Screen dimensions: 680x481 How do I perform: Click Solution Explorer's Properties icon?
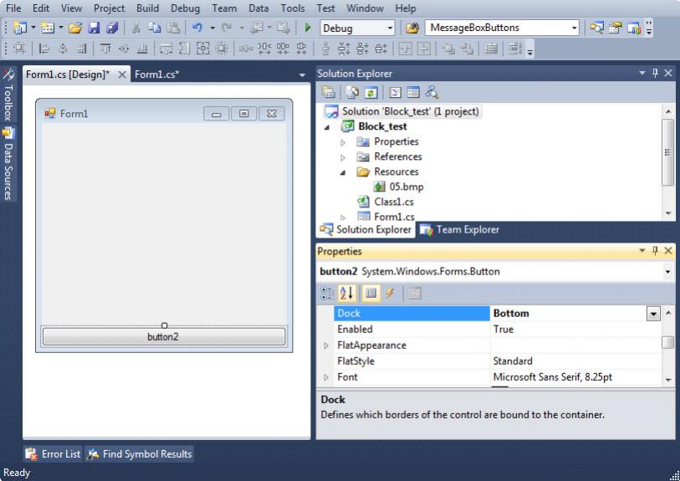click(x=329, y=92)
